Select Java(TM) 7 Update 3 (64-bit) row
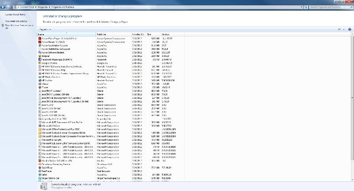Image resolution: width=354 pixels, height=191 pixels. (x=111, y=94)
